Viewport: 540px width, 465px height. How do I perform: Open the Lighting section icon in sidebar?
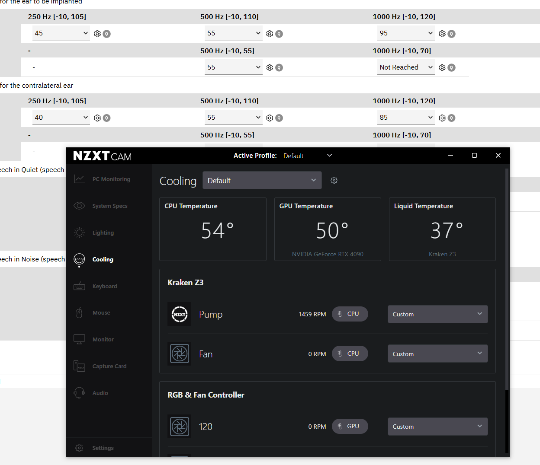[79, 232]
